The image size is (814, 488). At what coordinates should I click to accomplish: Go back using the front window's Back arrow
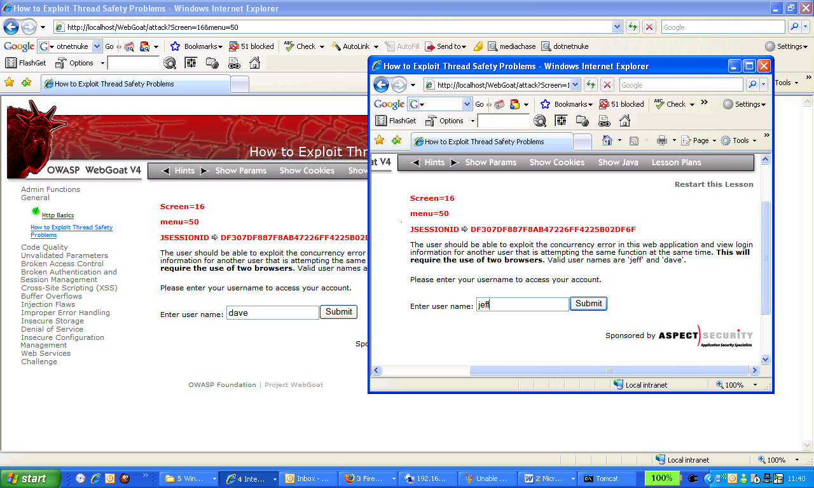tap(381, 85)
